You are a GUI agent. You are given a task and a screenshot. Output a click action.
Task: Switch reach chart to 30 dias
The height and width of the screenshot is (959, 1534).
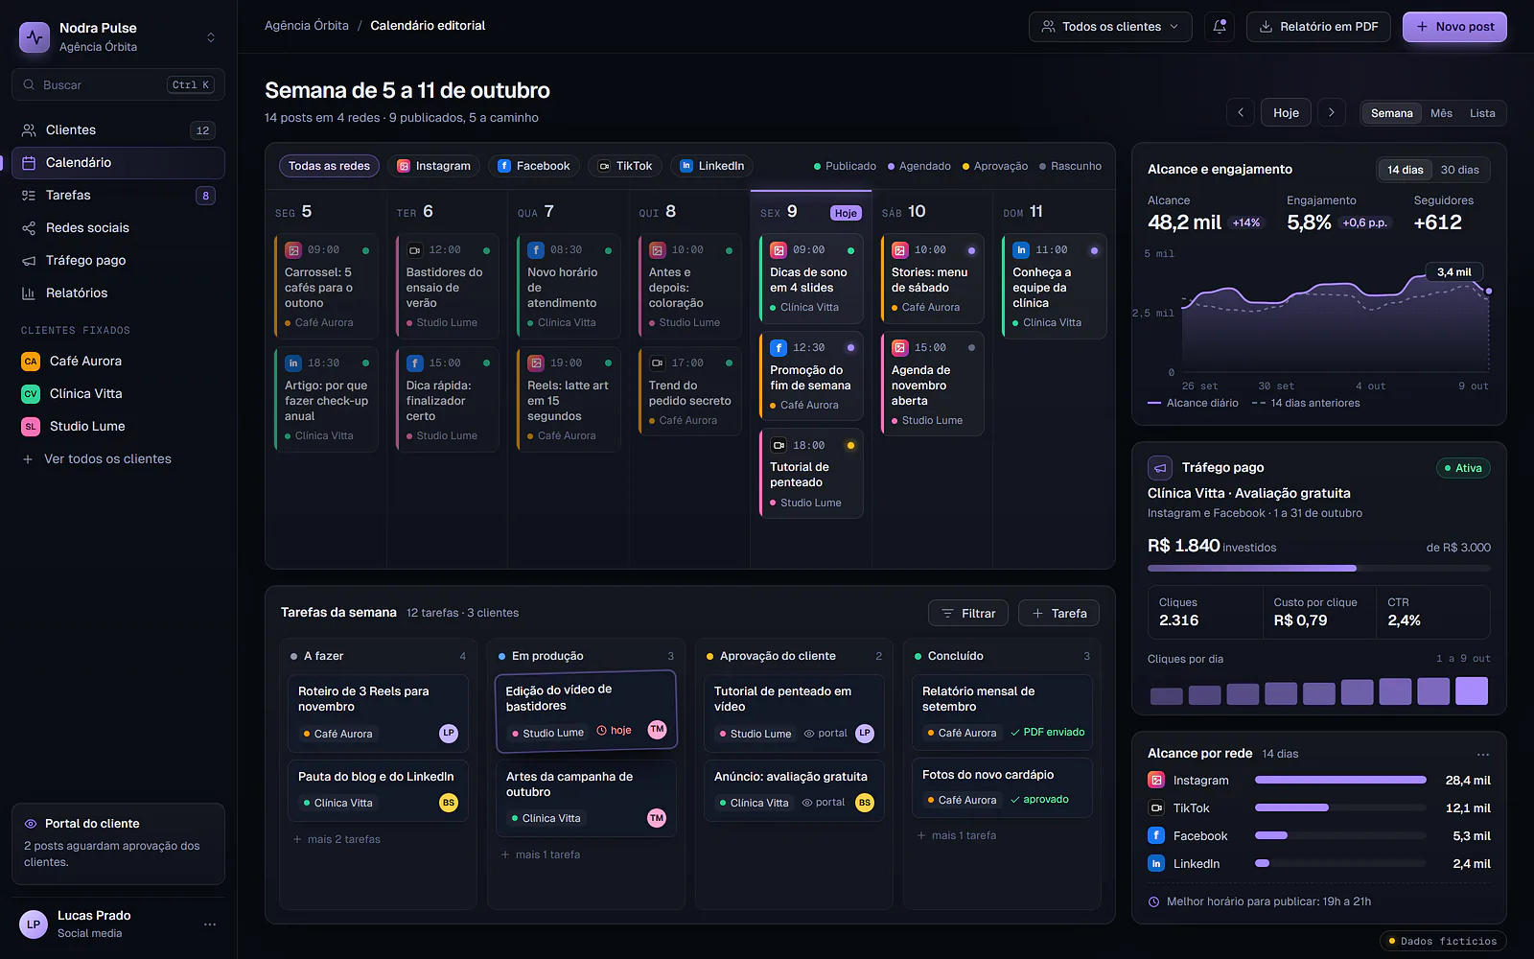1460,170
